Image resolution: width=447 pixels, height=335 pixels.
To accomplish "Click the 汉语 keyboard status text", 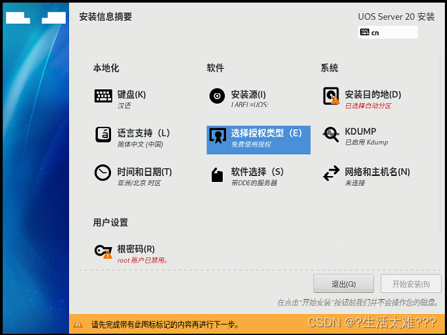I will 124,106.
